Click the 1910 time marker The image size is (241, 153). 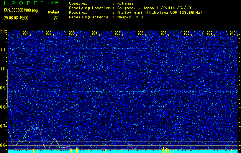click(x=232, y=33)
